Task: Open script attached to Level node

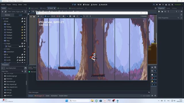Action: (22, 19)
